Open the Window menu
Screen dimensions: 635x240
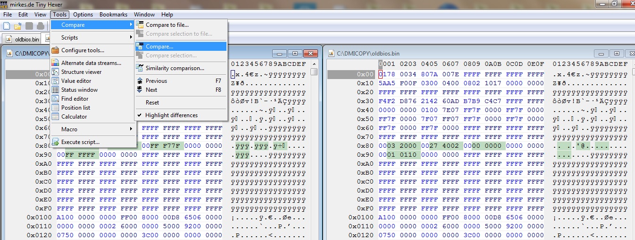pos(144,15)
